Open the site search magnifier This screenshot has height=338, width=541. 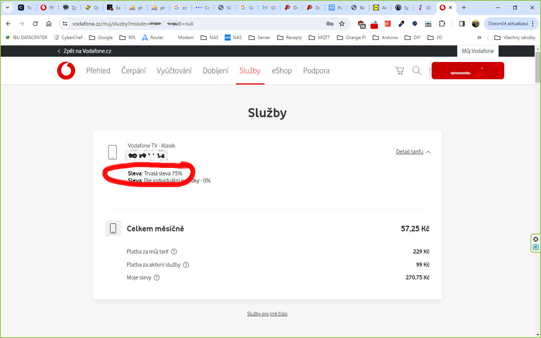(x=417, y=71)
